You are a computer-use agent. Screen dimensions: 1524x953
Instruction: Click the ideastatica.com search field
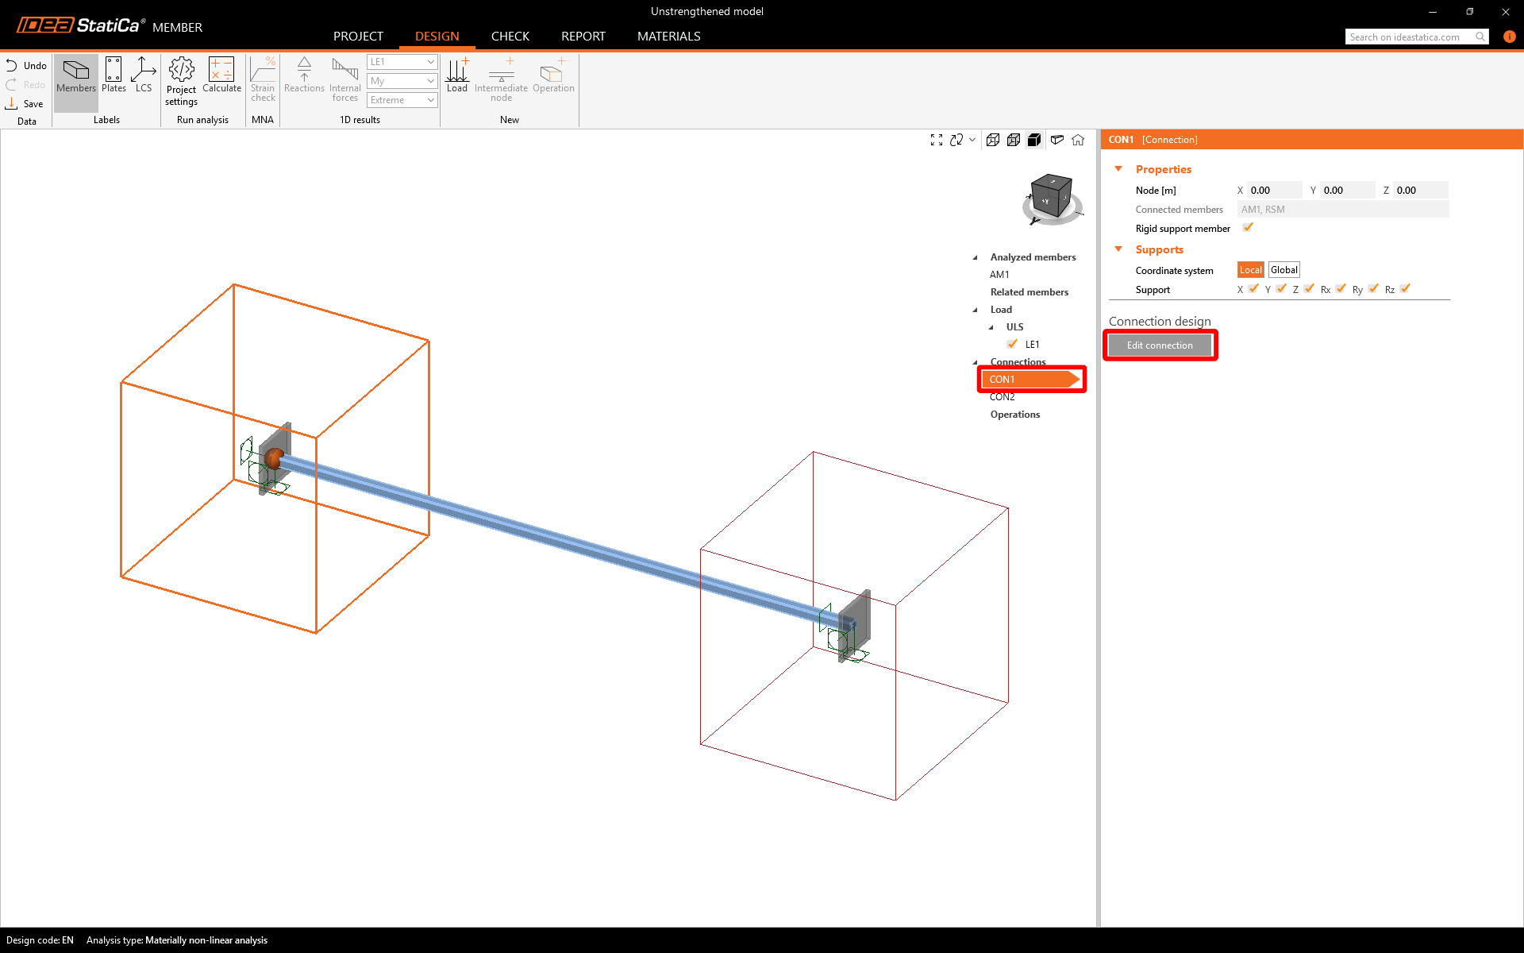[x=1410, y=37]
